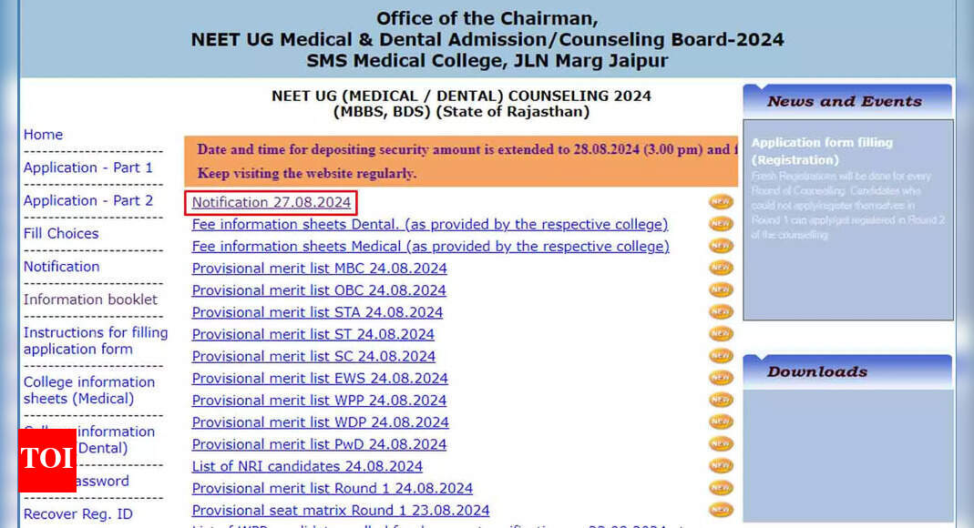Screen dimensions: 974x528
Task: View Provisional merit list SC 24.08.2024
Action: click(x=313, y=356)
